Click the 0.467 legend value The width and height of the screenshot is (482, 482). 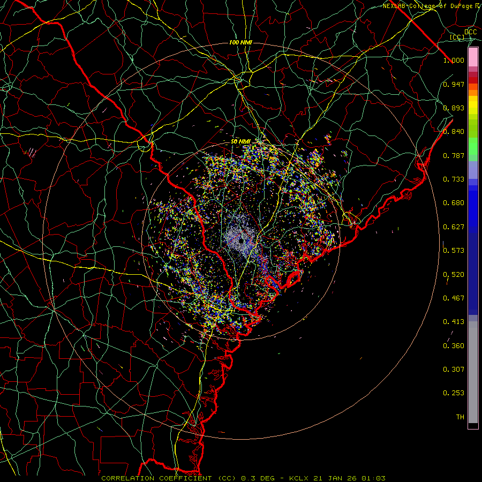coord(454,298)
